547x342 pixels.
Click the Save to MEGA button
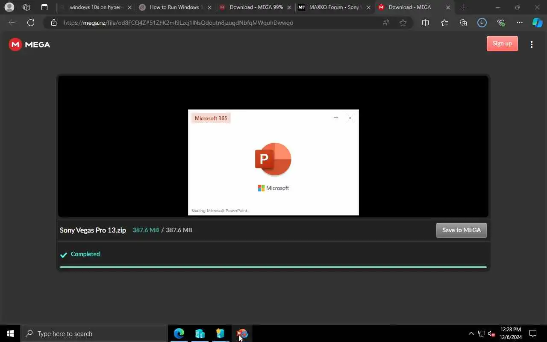[x=461, y=230]
